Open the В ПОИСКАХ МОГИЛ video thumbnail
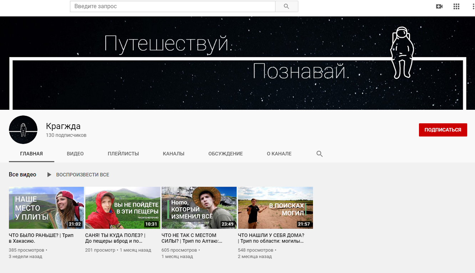The width and height of the screenshot is (475, 273). click(x=276, y=207)
